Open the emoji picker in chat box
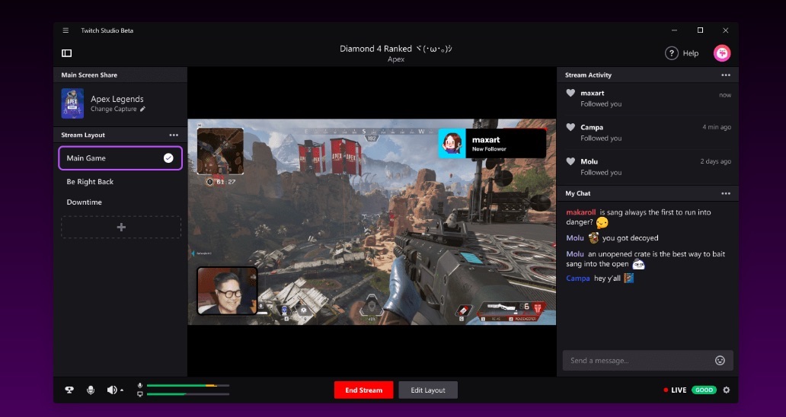The width and height of the screenshot is (786, 417). 720,361
